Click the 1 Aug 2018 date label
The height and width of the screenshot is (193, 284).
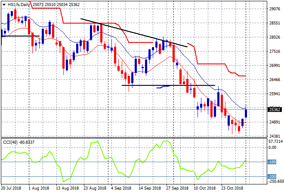pos(39,188)
